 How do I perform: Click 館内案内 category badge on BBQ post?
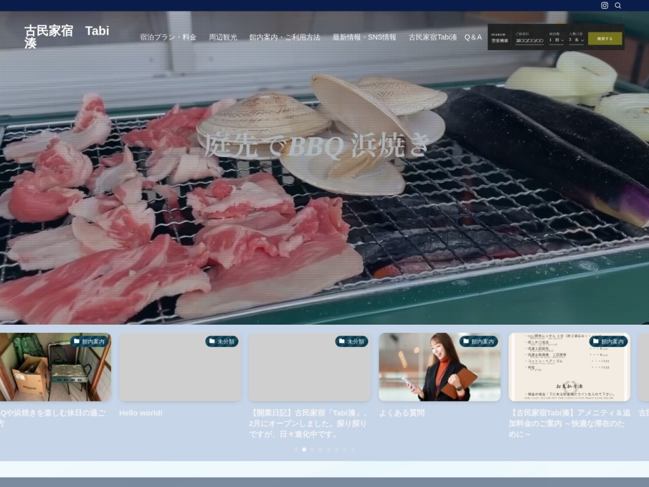[89, 341]
